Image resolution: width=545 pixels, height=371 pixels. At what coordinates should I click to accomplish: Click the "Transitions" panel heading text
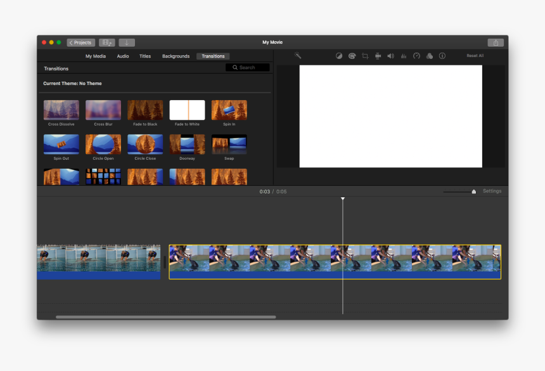[x=56, y=68]
